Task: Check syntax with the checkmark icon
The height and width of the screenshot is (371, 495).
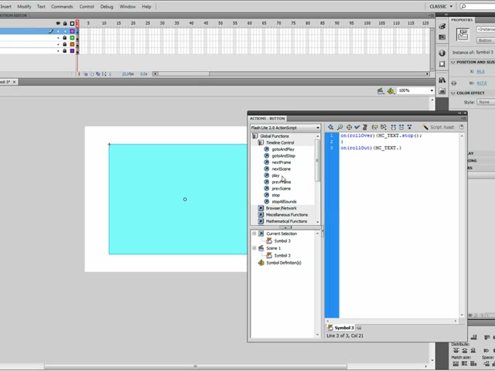Action: click(x=357, y=127)
